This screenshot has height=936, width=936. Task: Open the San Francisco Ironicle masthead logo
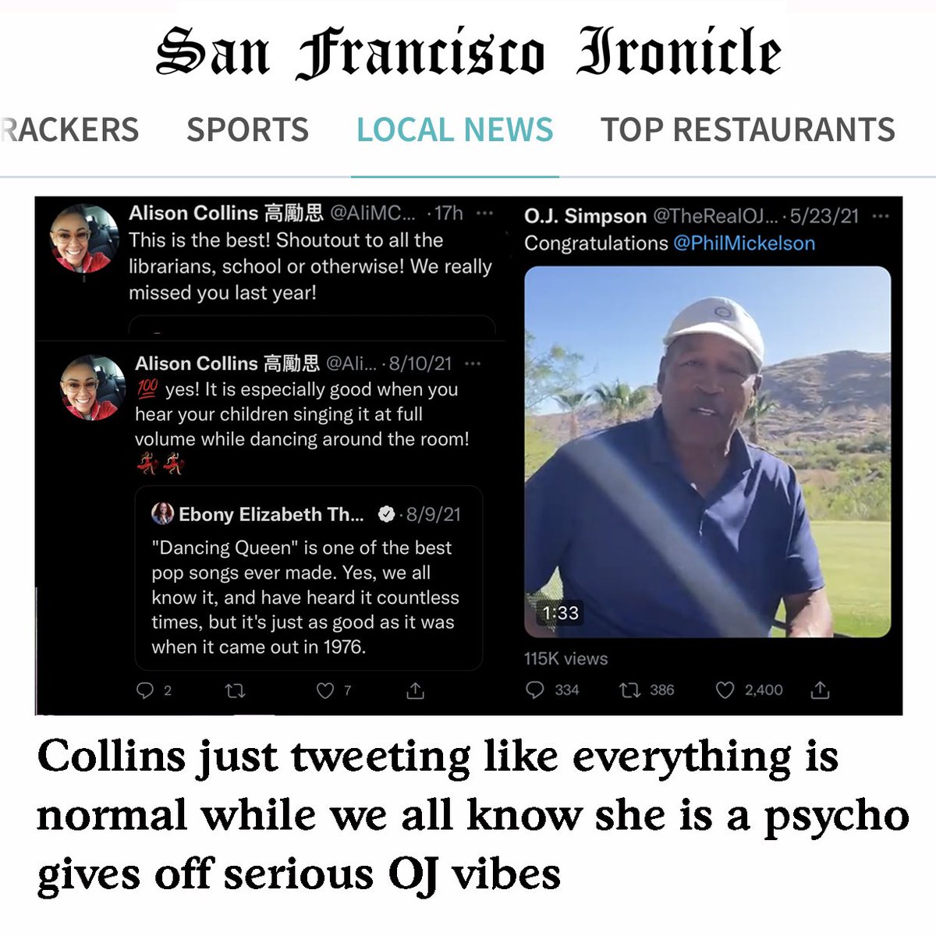click(468, 53)
